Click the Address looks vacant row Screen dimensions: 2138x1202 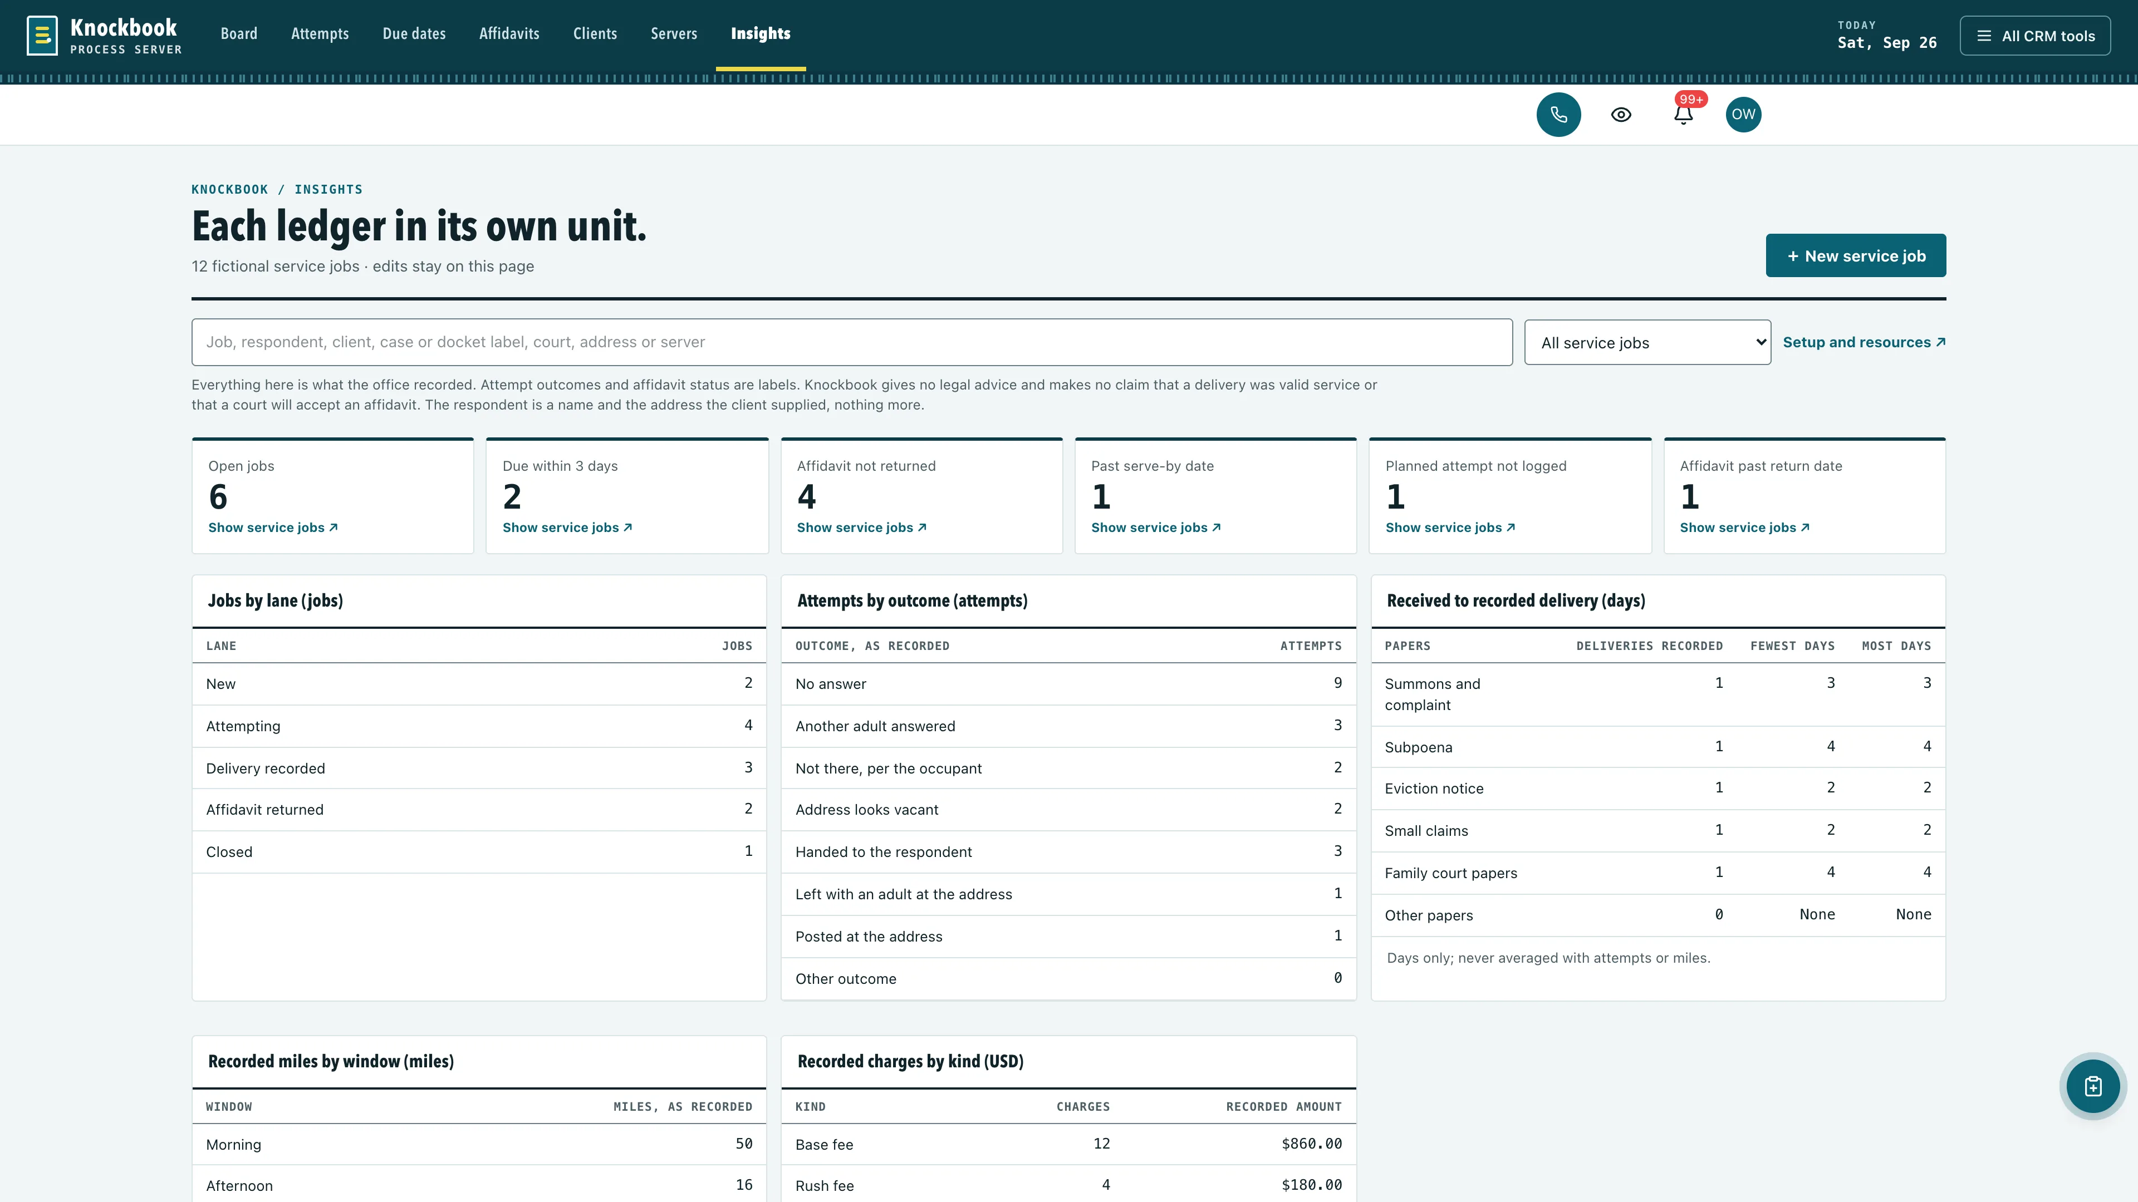click(1068, 810)
